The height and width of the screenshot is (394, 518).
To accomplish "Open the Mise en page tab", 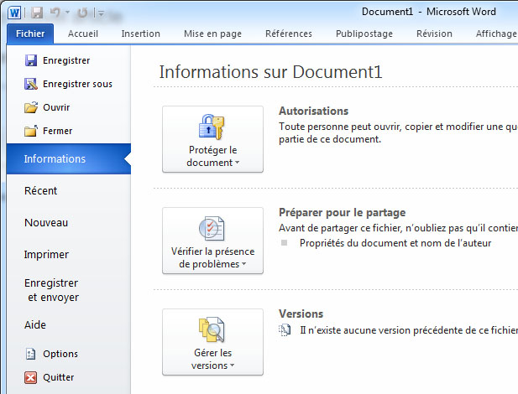I will click(x=212, y=34).
